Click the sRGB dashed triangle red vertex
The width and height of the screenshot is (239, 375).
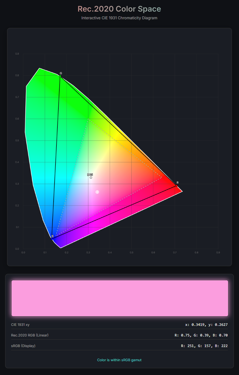[x=162, y=177]
